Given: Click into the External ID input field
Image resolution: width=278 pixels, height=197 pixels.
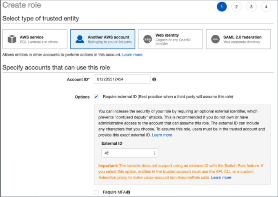Looking at the screenshot, I should point(130,153).
